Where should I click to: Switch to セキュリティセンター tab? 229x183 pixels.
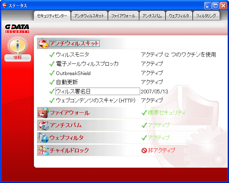[52, 16]
